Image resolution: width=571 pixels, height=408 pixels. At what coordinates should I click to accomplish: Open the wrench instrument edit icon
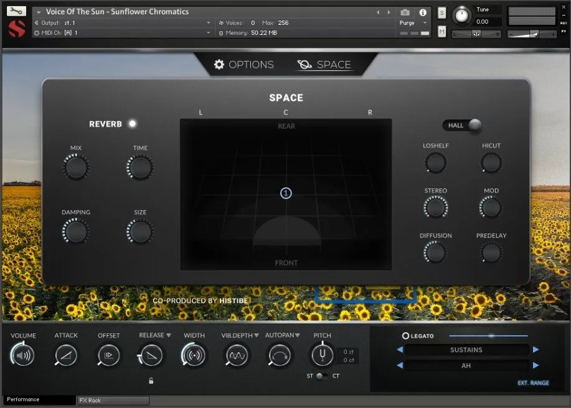tap(16, 11)
